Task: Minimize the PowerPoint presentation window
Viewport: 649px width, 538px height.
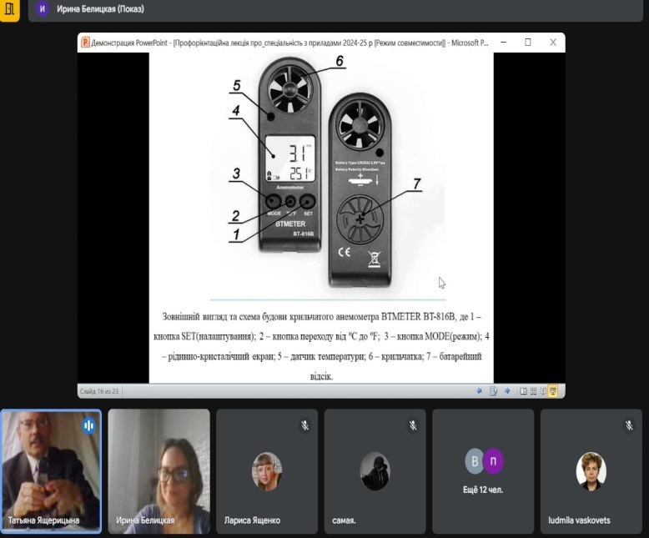Action: pos(503,43)
